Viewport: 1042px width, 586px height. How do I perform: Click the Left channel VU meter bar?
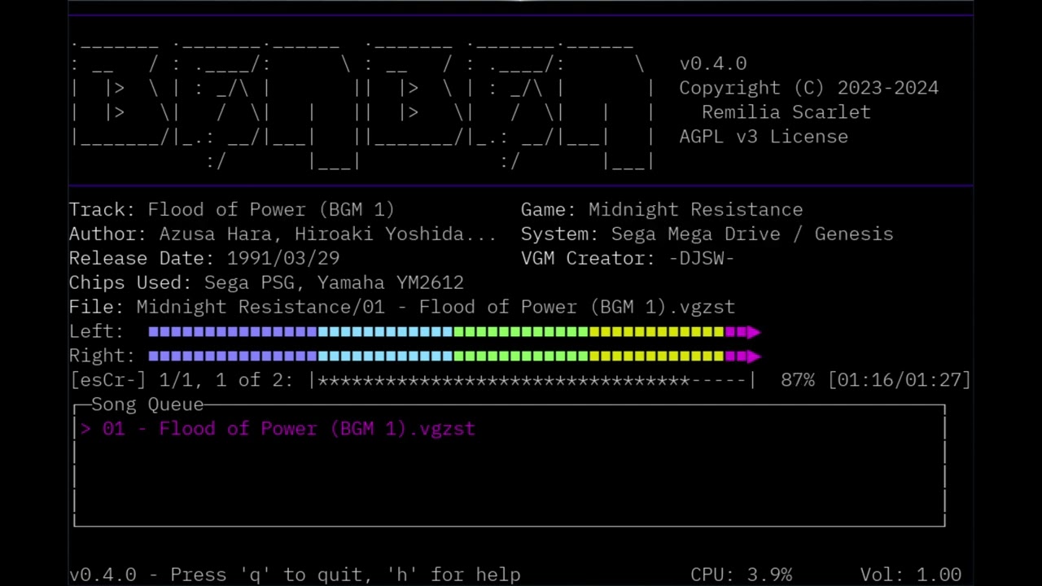[x=454, y=332]
